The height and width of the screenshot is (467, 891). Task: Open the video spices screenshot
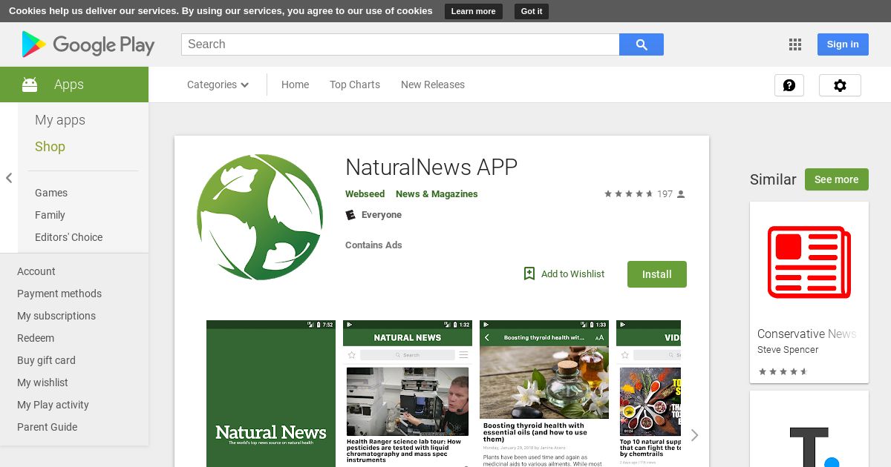pos(648,394)
